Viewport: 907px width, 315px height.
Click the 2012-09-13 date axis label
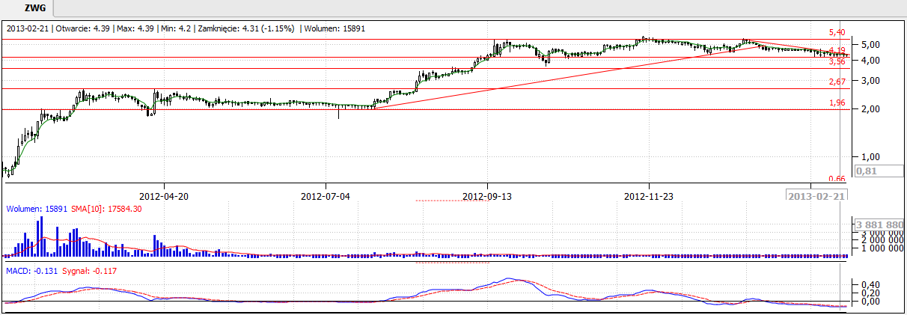tap(487, 197)
